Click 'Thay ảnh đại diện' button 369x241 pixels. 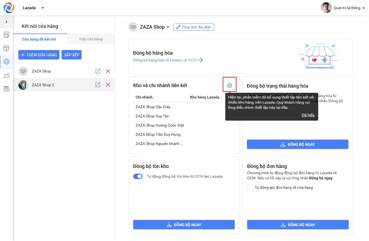(194, 27)
